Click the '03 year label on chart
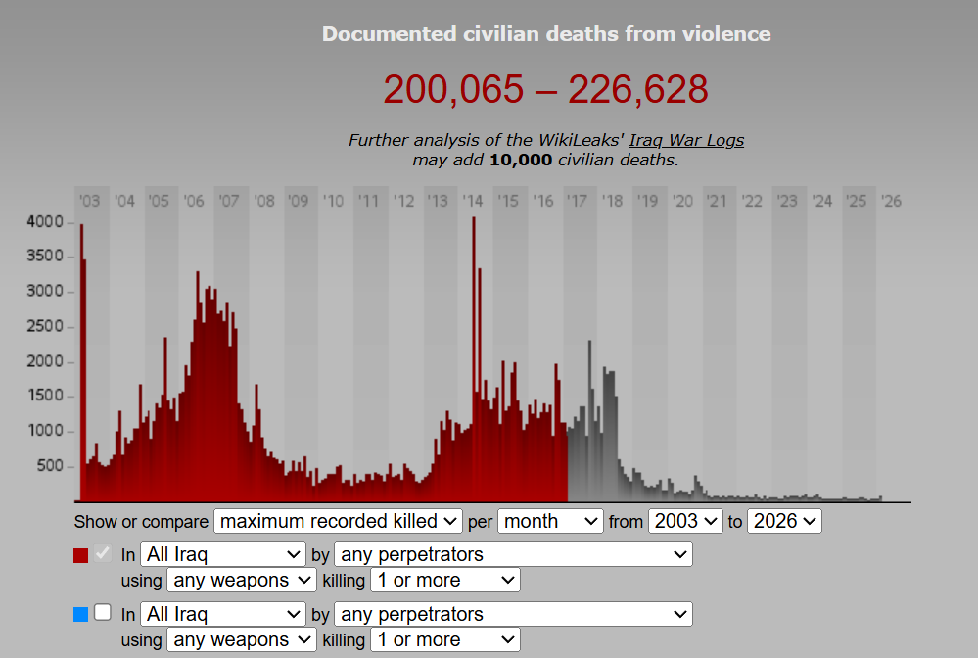This screenshot has height=658, width=978. point(89,201)
